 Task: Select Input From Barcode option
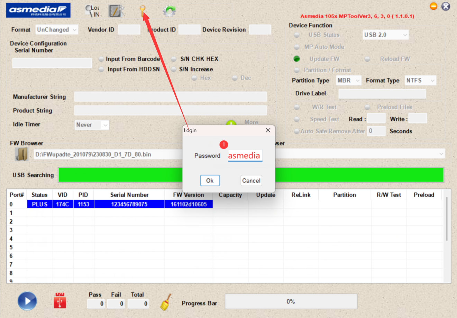pos(101,59)
